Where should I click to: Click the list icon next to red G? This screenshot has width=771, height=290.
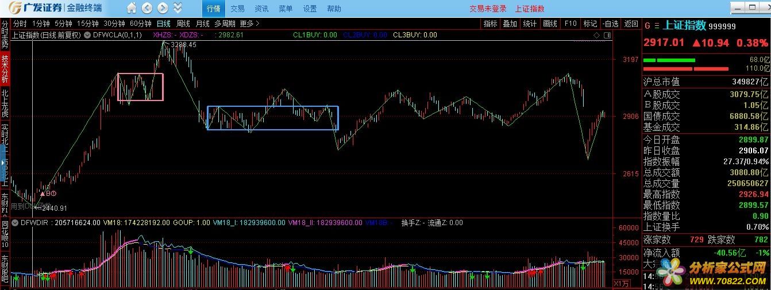(657, 25)
